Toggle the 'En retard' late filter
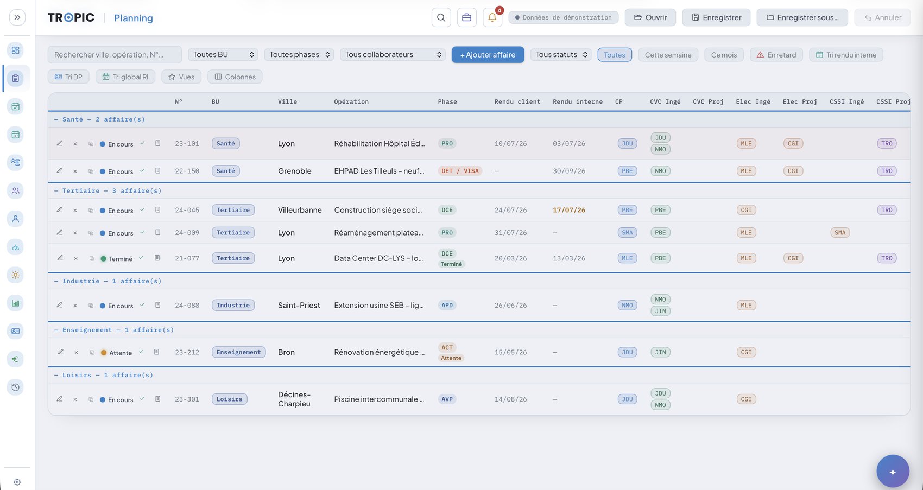The height and width of the screenshot is (490, 923). tap(776, 55)
